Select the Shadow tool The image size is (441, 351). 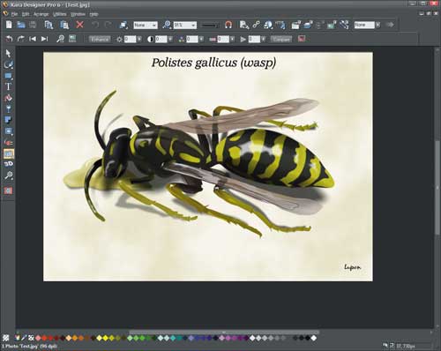click(x=9, y=120)
